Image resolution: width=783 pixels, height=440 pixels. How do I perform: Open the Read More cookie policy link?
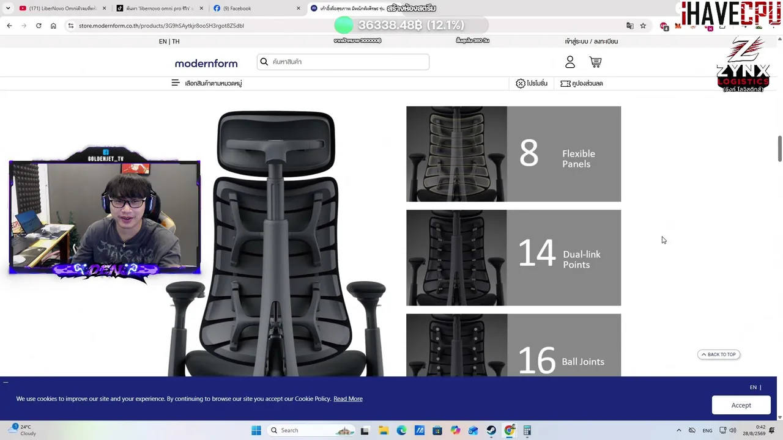coord(348,398)
